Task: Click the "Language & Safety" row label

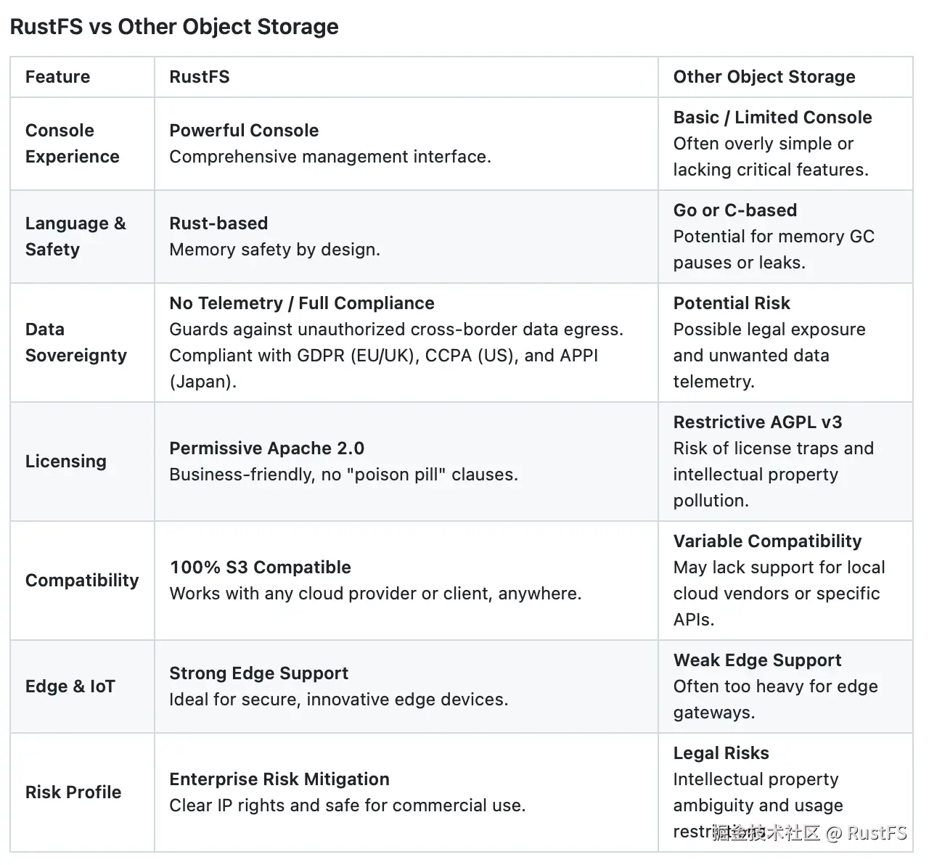Action: [75, 237]
